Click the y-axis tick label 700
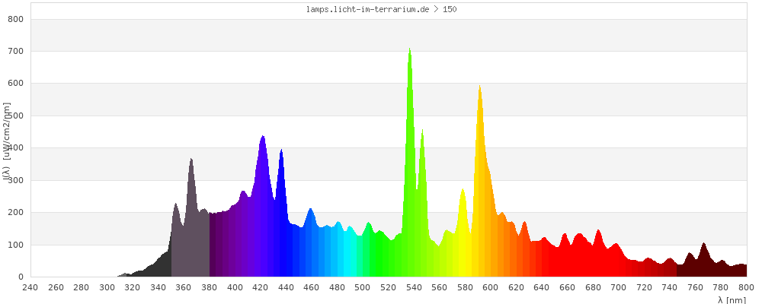Screen dimensions: 762x304 [x=16, y=51]
